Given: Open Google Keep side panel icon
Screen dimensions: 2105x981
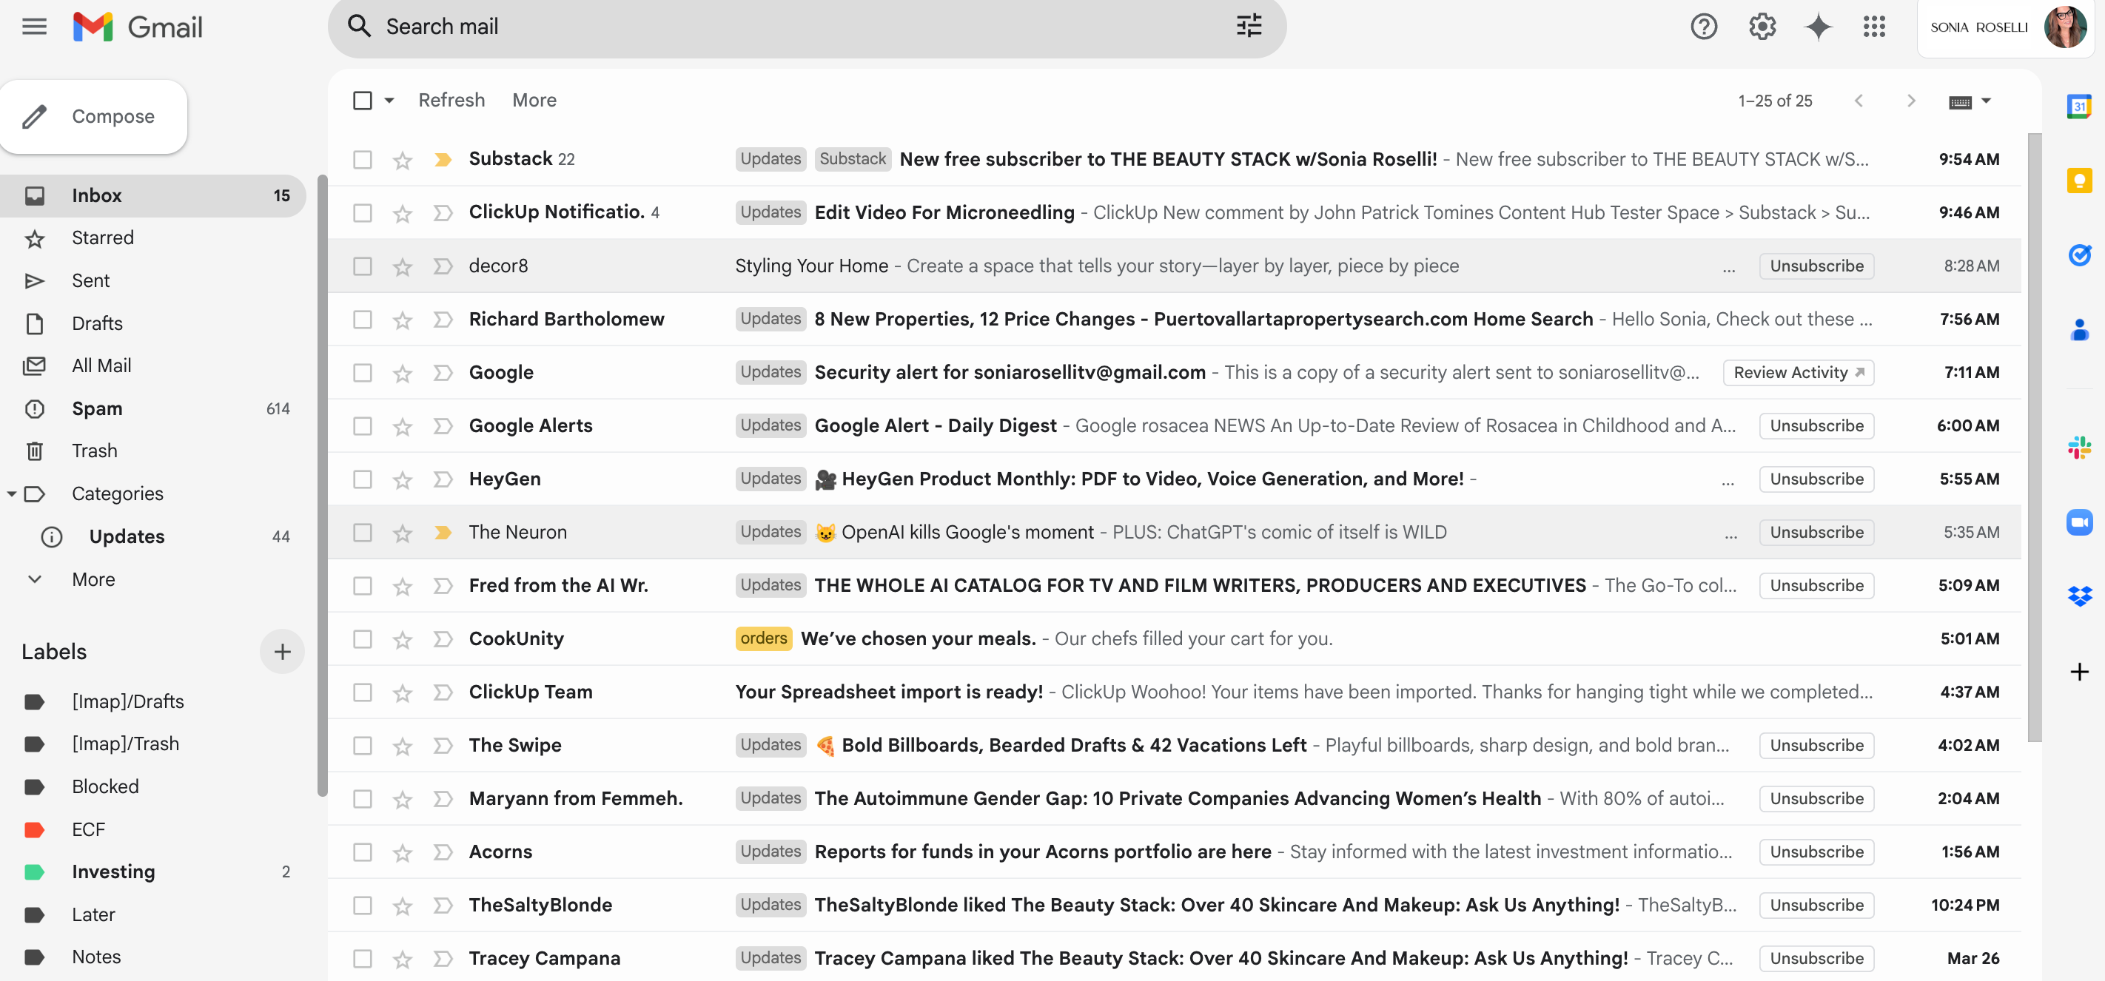Looking at the screenshot, I should pyautogui.click(x=2079, y=181).
